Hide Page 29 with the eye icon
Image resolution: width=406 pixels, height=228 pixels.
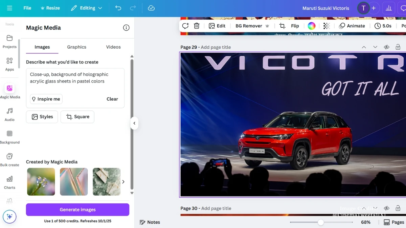point(386,47)
